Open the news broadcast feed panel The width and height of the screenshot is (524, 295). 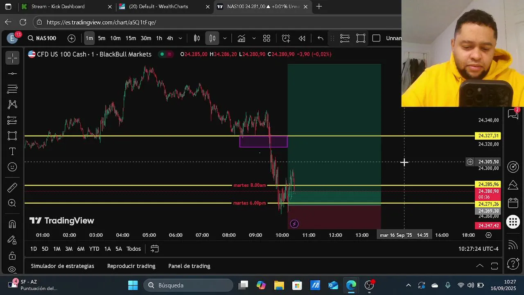(513, 245)
